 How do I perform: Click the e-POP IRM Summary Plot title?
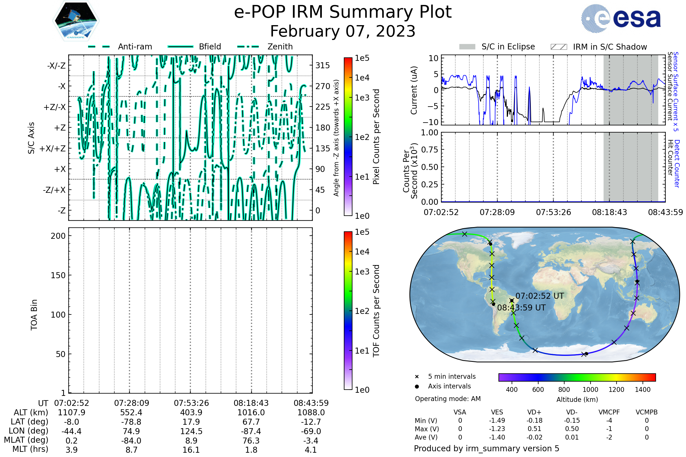[343, 12]
